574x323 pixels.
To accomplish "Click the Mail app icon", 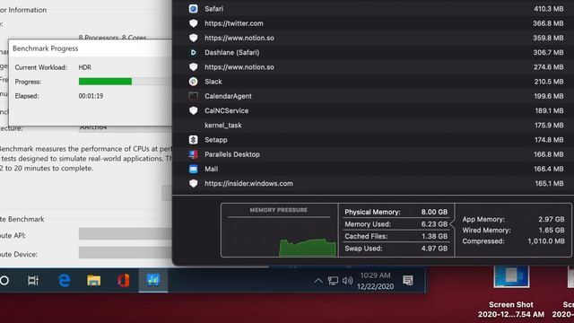I will coord(194,169).
